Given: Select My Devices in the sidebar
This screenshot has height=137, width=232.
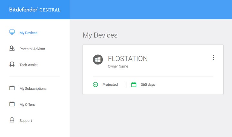Looking at the screenshot, I should (x=28, y=33).
